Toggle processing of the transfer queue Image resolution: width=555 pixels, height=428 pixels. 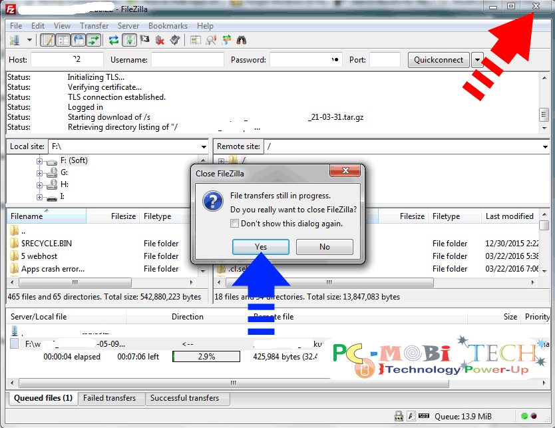[x=130, y=40]
